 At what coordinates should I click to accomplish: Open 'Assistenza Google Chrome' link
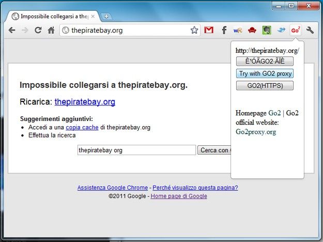coord(113,188)
